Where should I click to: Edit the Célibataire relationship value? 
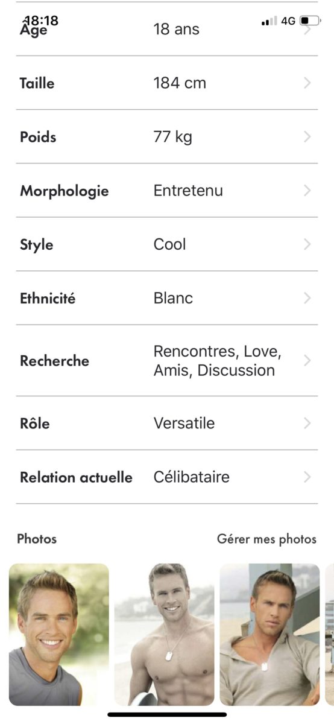pos(192,477)
